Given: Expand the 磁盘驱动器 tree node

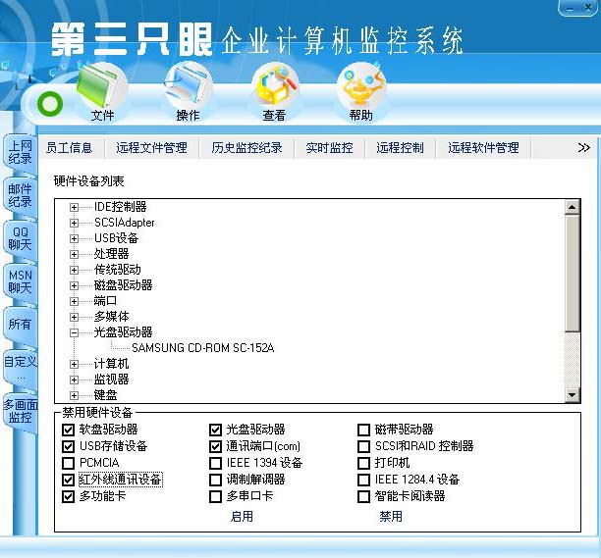Looking at the screenshot, I should (x=74, y=286).
